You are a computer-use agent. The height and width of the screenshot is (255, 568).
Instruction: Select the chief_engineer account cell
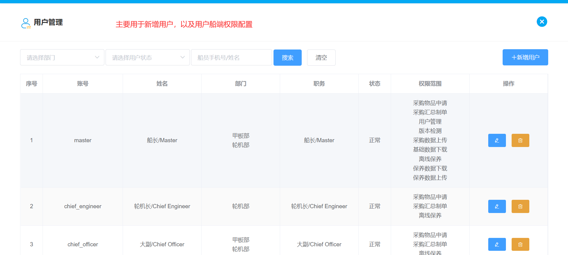coord(83,206)
